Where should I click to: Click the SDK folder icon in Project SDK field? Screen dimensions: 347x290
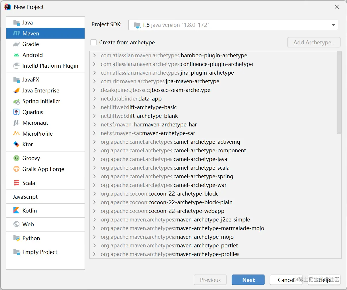click(x=137, y=25)
